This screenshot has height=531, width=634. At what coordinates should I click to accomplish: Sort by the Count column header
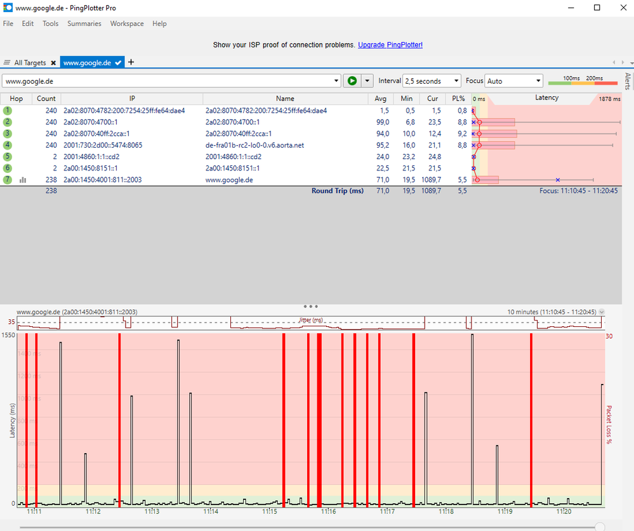point(46,98)
